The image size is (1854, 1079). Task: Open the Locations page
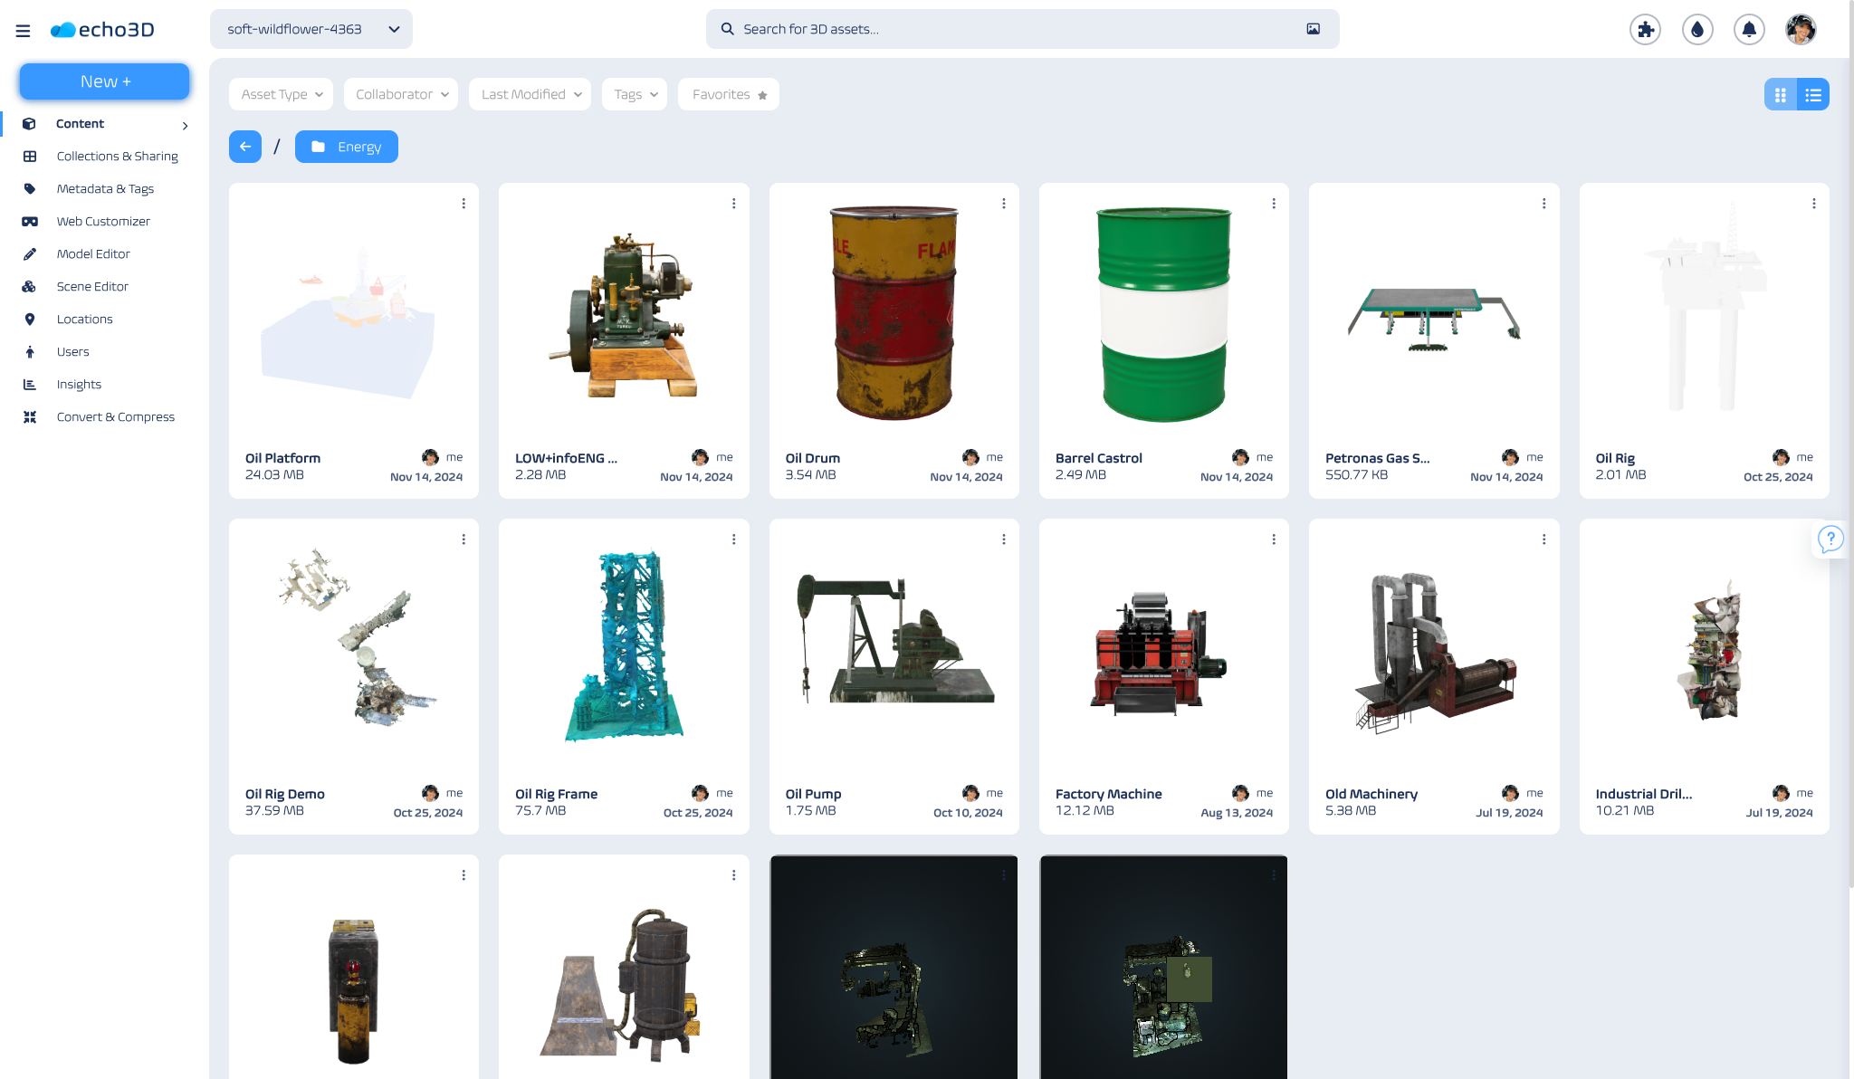84,319
